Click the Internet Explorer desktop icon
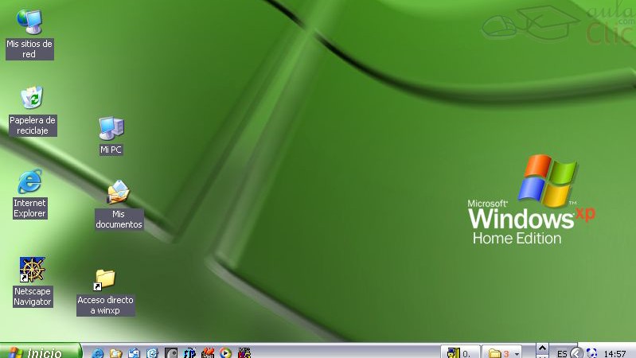 click(x=29, y=182)
